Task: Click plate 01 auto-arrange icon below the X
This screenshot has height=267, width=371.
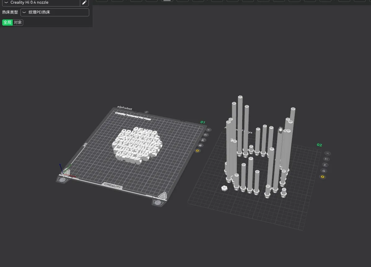Action: 206,135
